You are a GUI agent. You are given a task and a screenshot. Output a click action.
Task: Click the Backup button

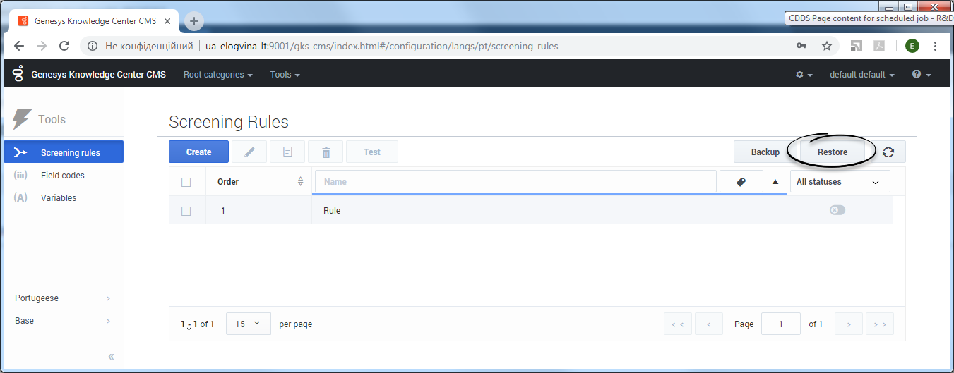tap(765, 152)
